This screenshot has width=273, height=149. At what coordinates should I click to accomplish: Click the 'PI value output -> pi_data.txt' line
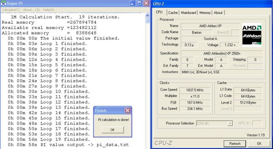[68, 145]
